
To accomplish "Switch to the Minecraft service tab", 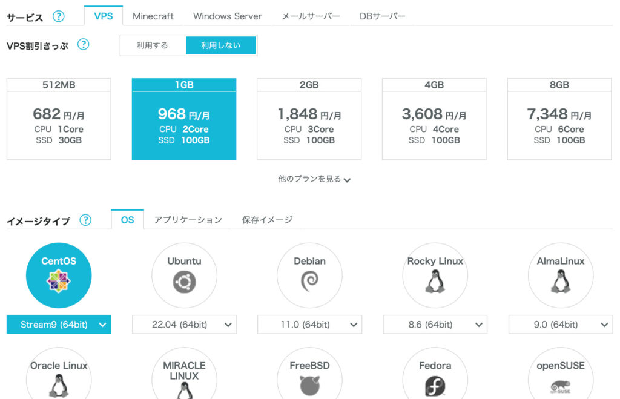I will [x=153, y=16].
